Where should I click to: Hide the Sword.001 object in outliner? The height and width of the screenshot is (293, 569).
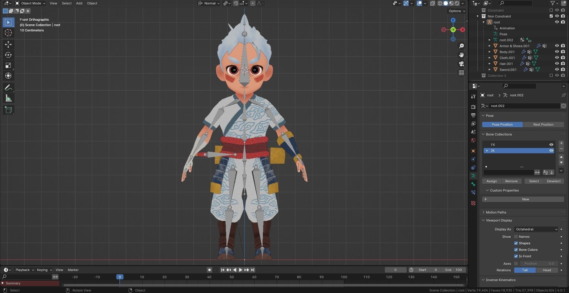[x=557, y=69]
